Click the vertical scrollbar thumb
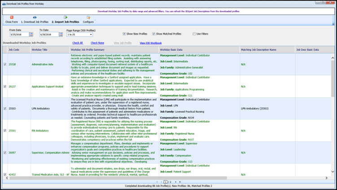The image size is (337, 190). coord(333,79)
